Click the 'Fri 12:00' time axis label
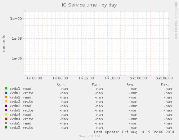 coord(86,78)
